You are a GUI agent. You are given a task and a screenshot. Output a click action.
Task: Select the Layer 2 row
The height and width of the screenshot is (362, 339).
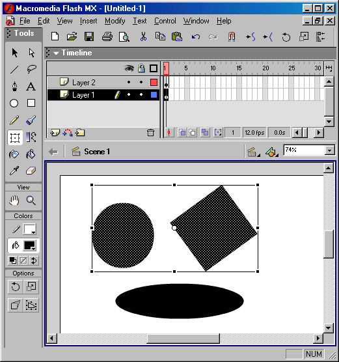pyautogui.click(x=103, y=83)
